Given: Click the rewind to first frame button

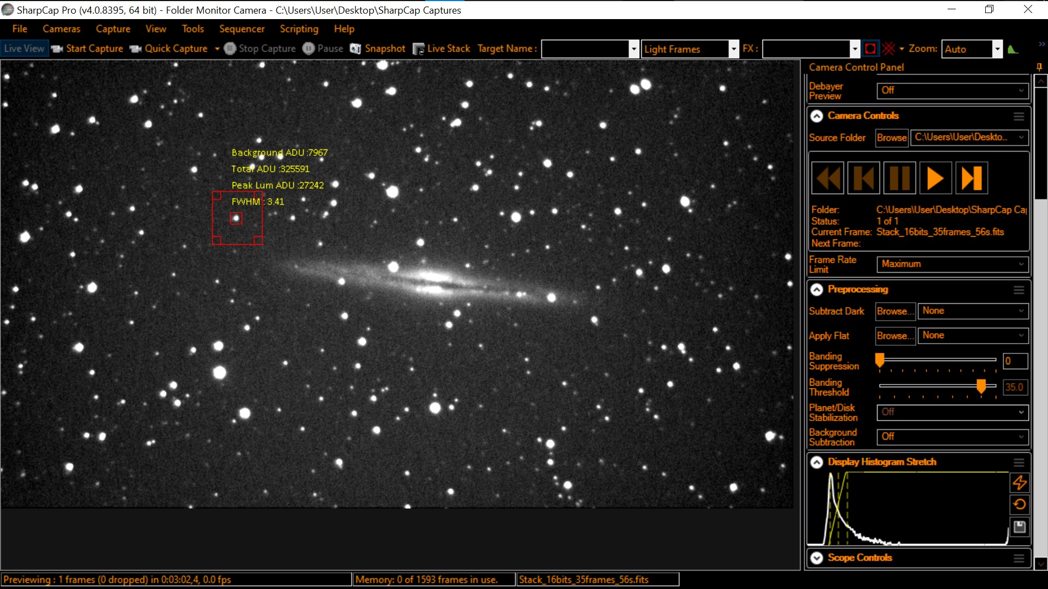Looking at the screenshot, I should point(827,178).
